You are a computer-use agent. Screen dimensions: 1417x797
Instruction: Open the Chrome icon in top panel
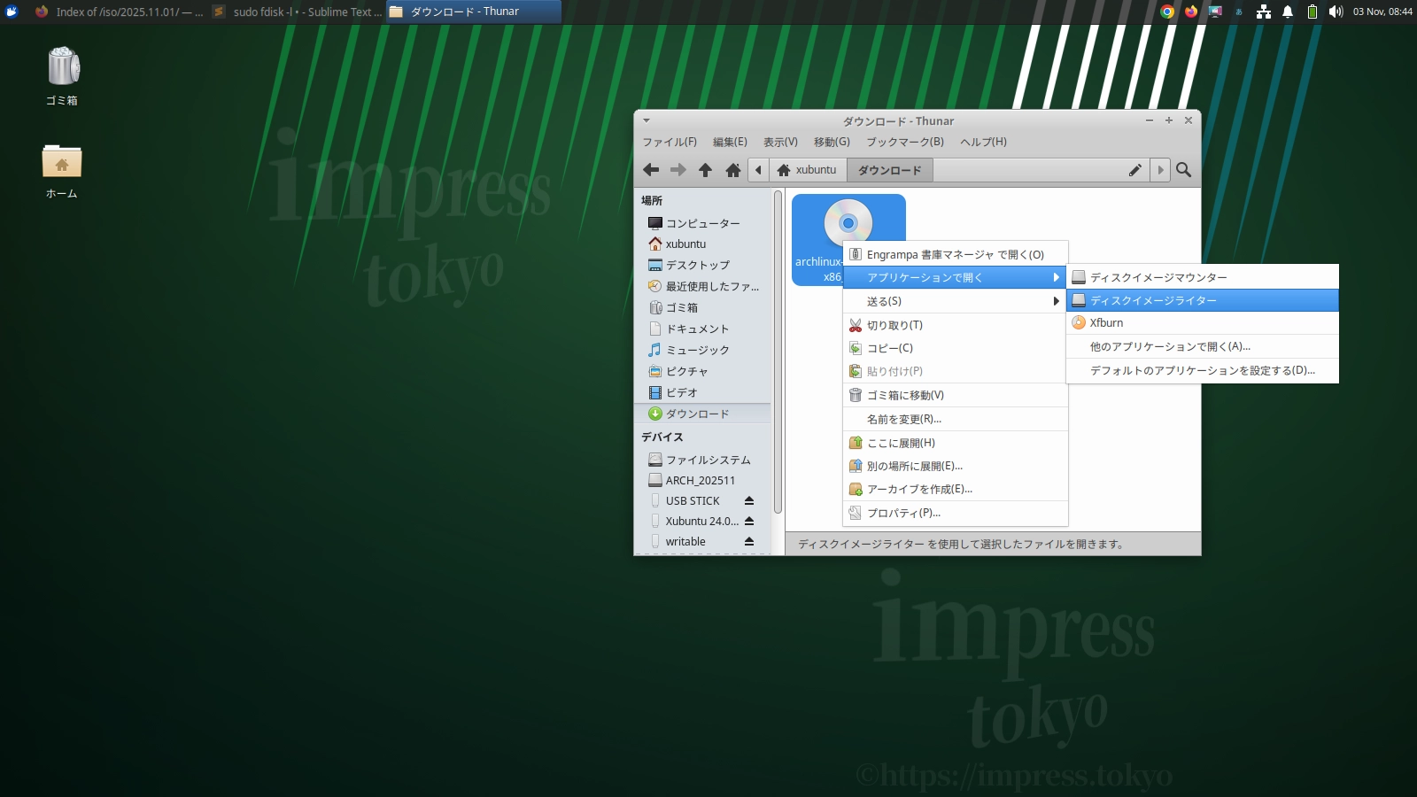(1167, 12)
